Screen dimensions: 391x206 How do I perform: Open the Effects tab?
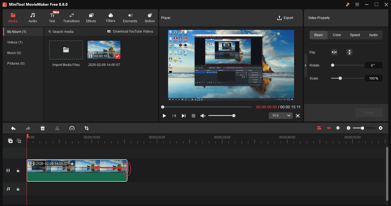[91, 18]
